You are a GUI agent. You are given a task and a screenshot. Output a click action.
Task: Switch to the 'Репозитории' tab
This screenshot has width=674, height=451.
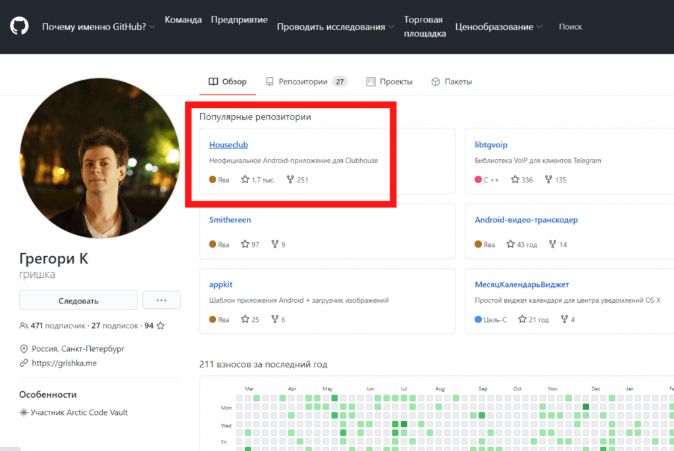307,82
